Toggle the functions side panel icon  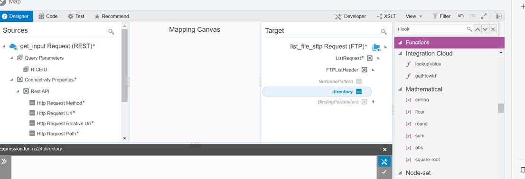[x=498, y=16]
